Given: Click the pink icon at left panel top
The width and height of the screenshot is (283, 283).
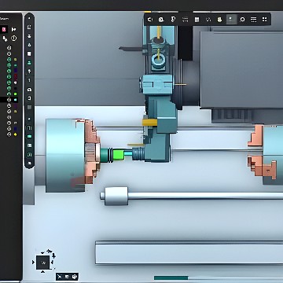Looking at the screenshot, I should coord(4,29).
